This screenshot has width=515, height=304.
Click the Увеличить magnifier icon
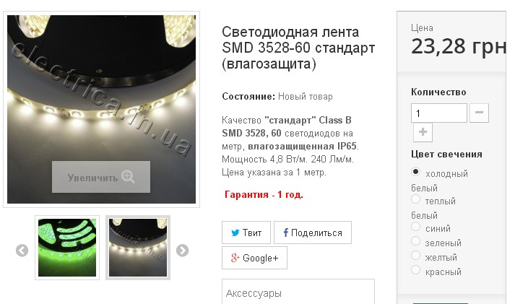pyautogui.click(x=128, y=177)
